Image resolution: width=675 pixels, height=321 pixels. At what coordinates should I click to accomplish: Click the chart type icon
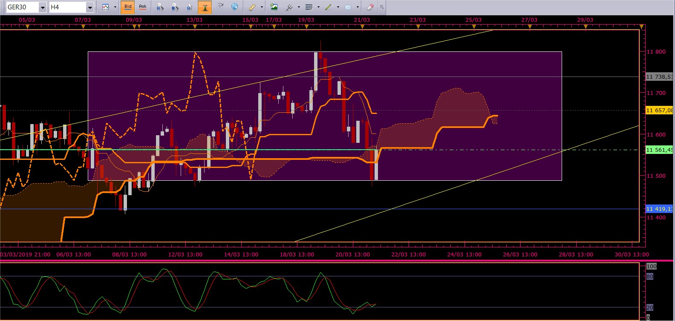(106, 7)
